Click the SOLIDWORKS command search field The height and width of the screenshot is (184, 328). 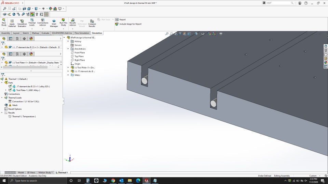coord(278,3)
